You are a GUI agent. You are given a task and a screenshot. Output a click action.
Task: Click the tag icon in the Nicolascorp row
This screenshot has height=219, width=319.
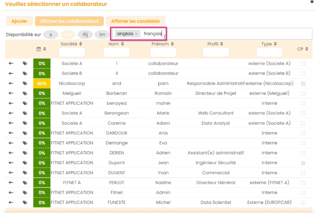pos(25,84)
